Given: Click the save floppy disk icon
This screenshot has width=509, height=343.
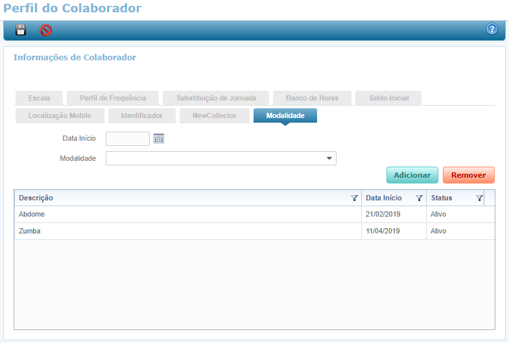Looking at the screenshot, I should (21, 30).
